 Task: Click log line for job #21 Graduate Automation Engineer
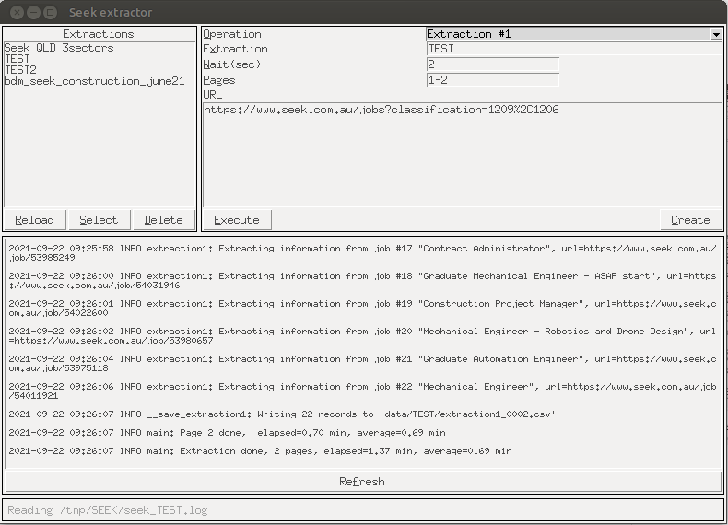362,364
